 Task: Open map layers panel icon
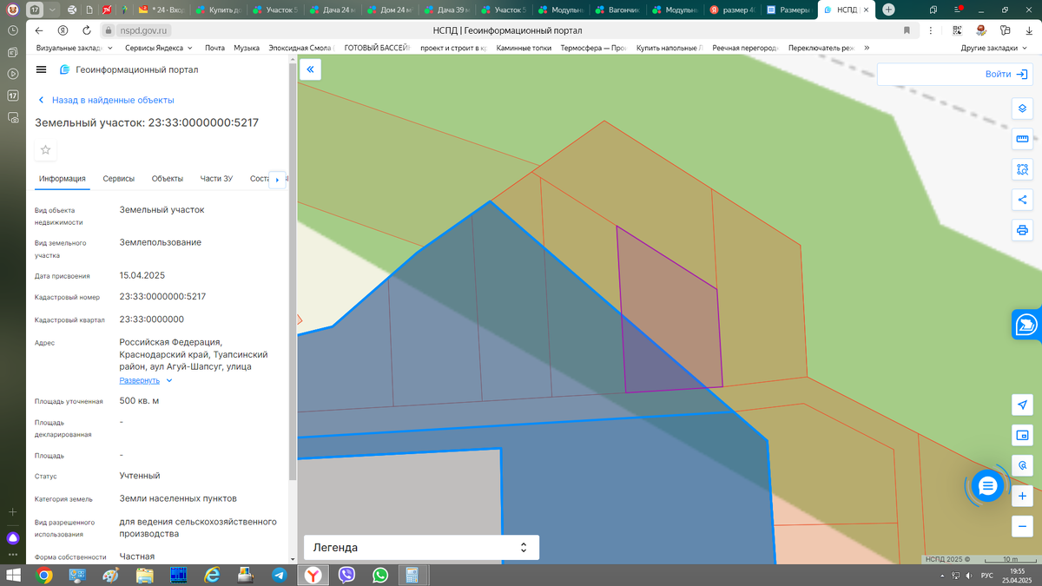coord(1022,109)
